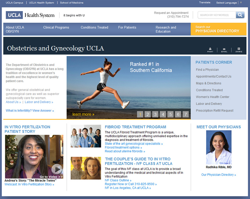The height and width of the screenshot is (199, 250).
Task: Open Webcast: In Vitro Fertilization Story
Action: point(29,184)
